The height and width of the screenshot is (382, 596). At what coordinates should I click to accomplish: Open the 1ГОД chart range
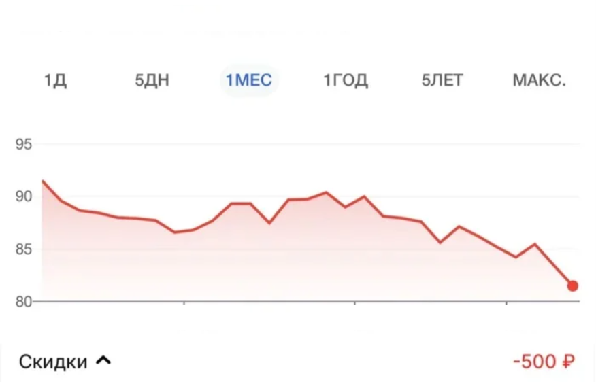click(346, 80)
